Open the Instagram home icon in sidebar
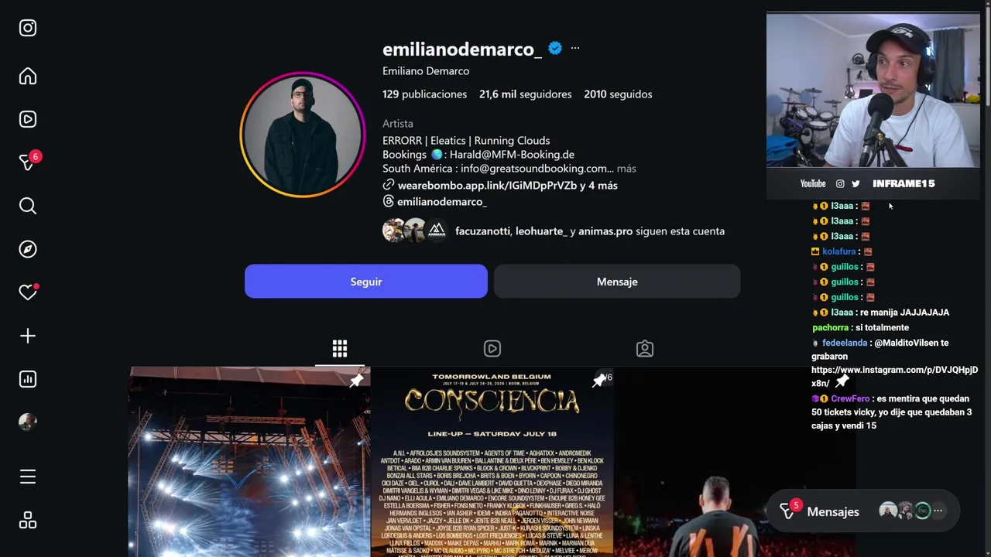The height and width of the screenshot is (557, 991). click(x=28, y=76)
